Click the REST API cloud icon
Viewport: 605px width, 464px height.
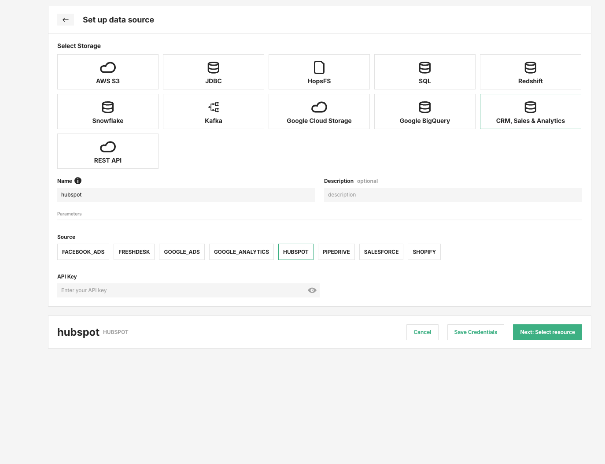(x=107, y=147)
